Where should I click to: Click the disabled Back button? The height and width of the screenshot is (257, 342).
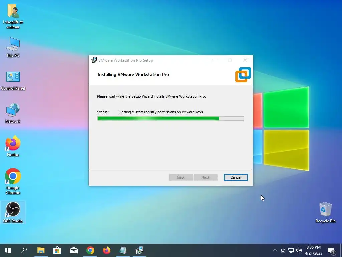[181, 177]
